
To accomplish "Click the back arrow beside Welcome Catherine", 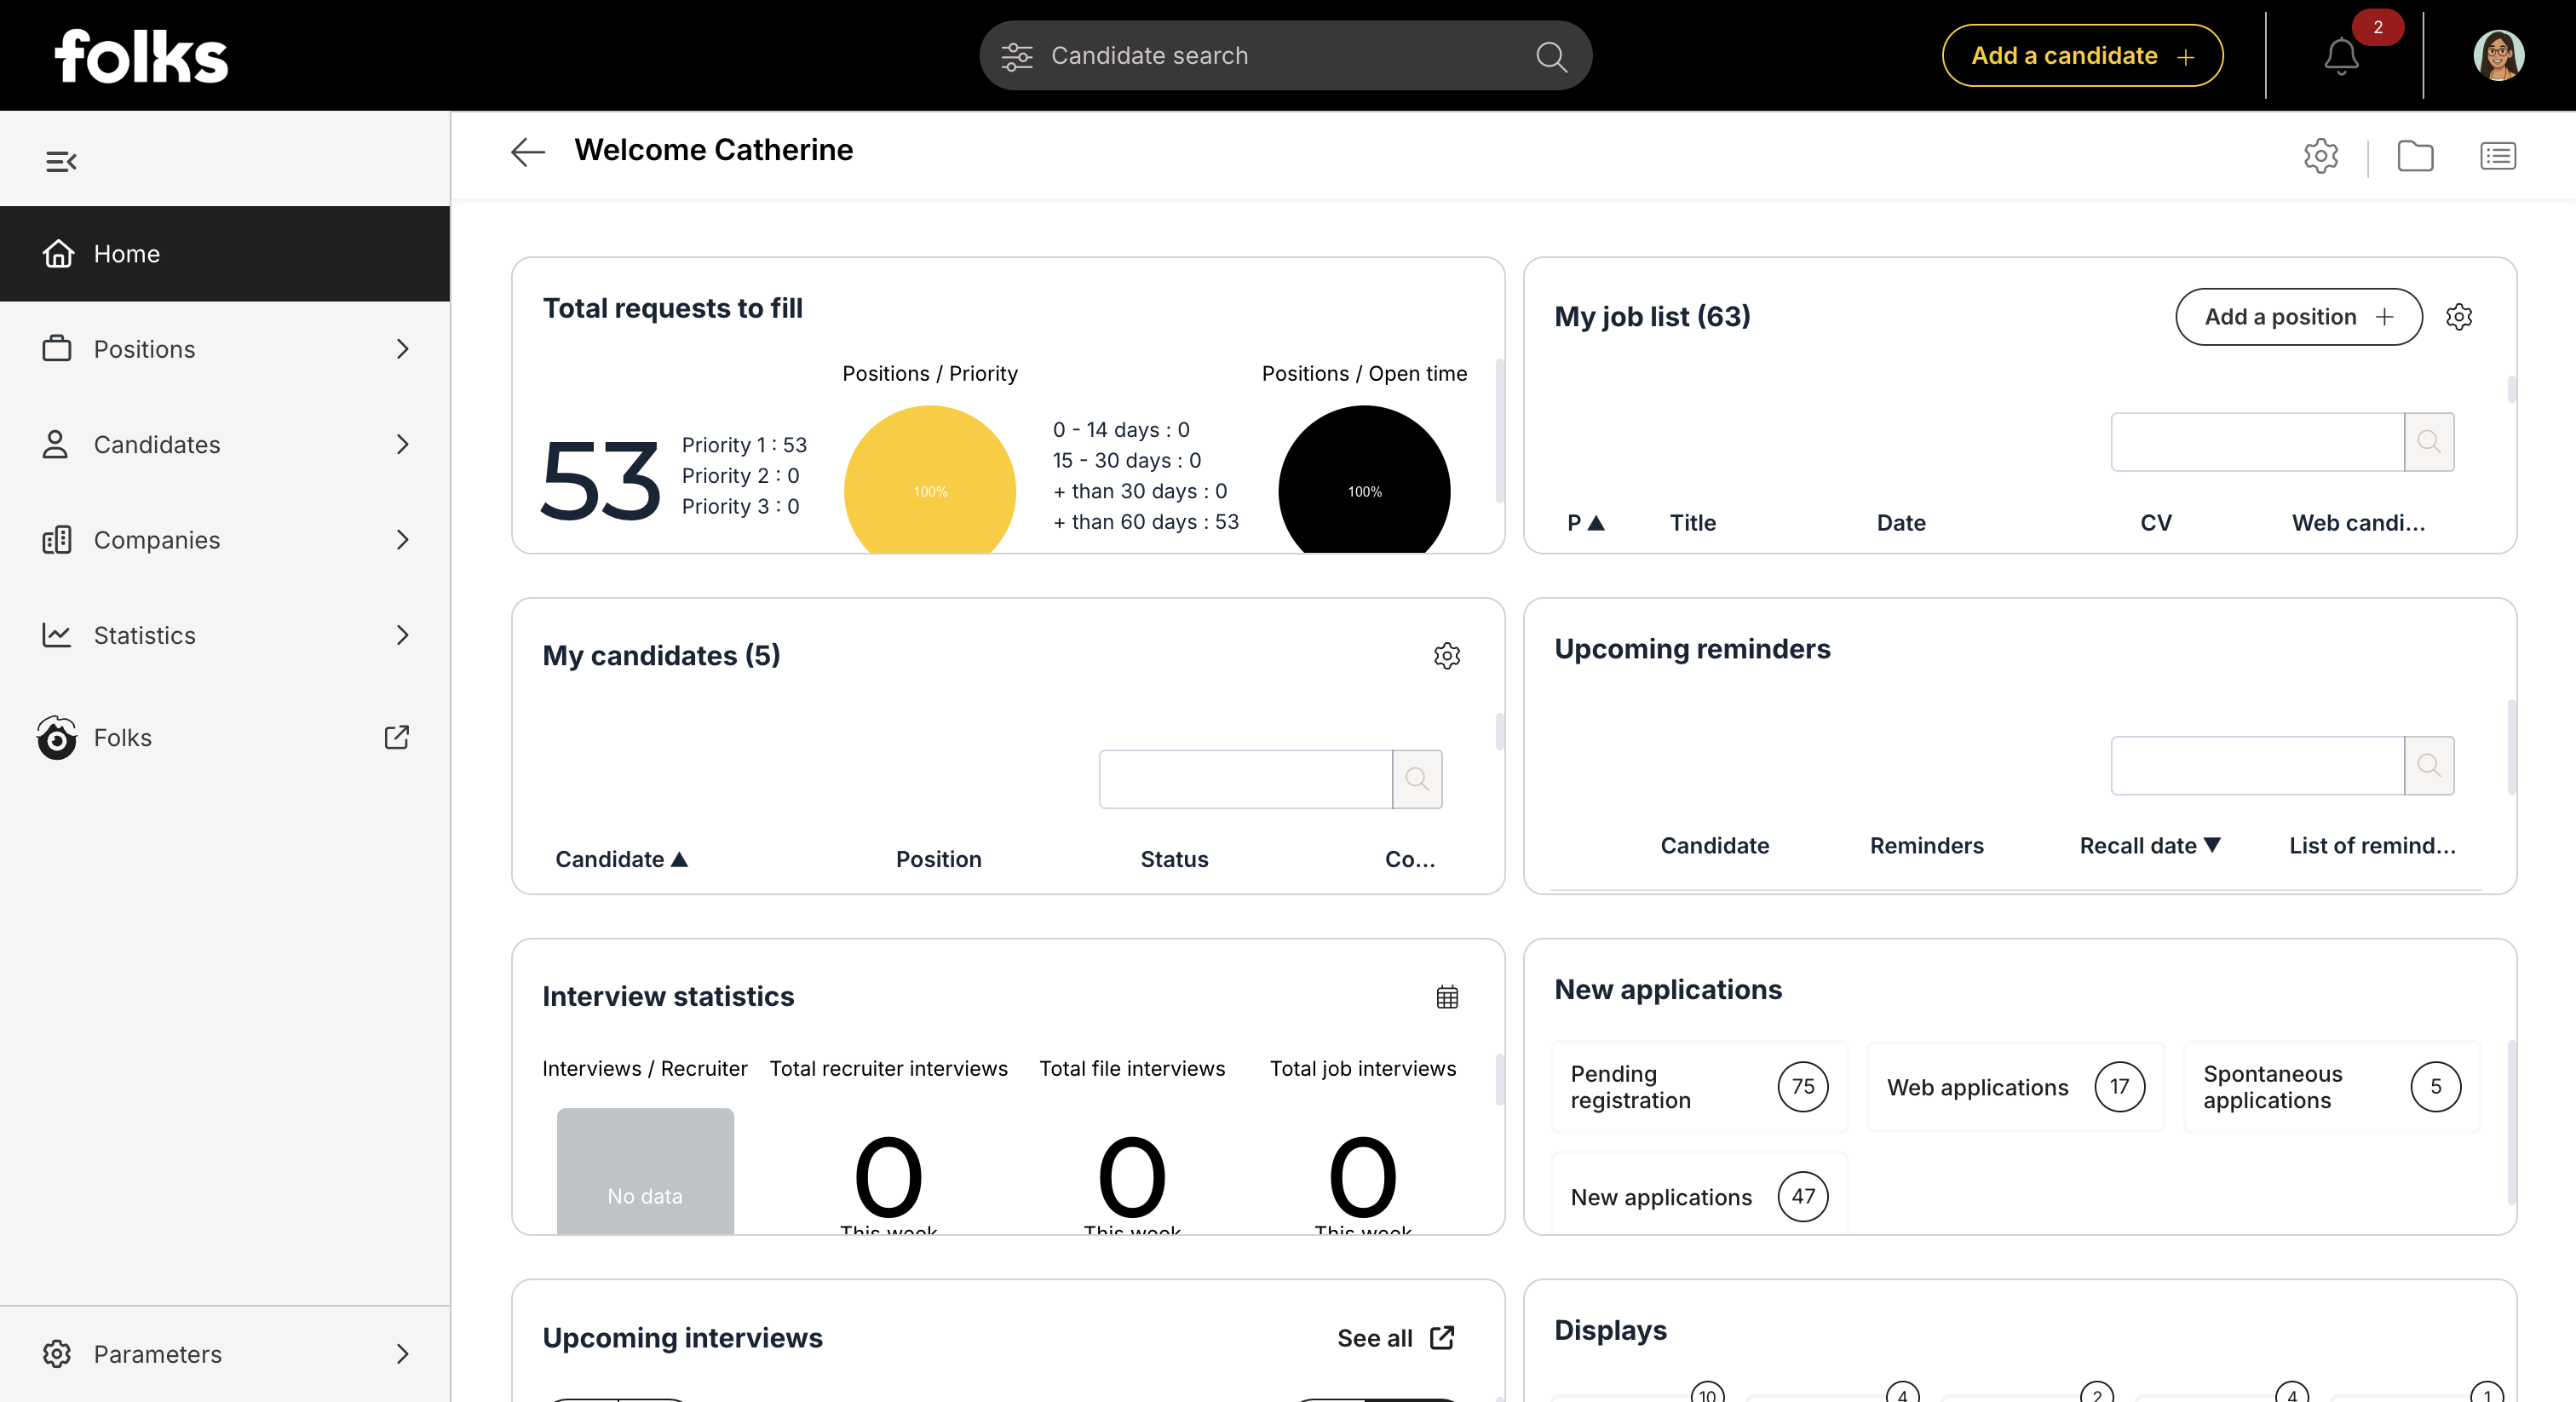I will (x=528, y=152).
